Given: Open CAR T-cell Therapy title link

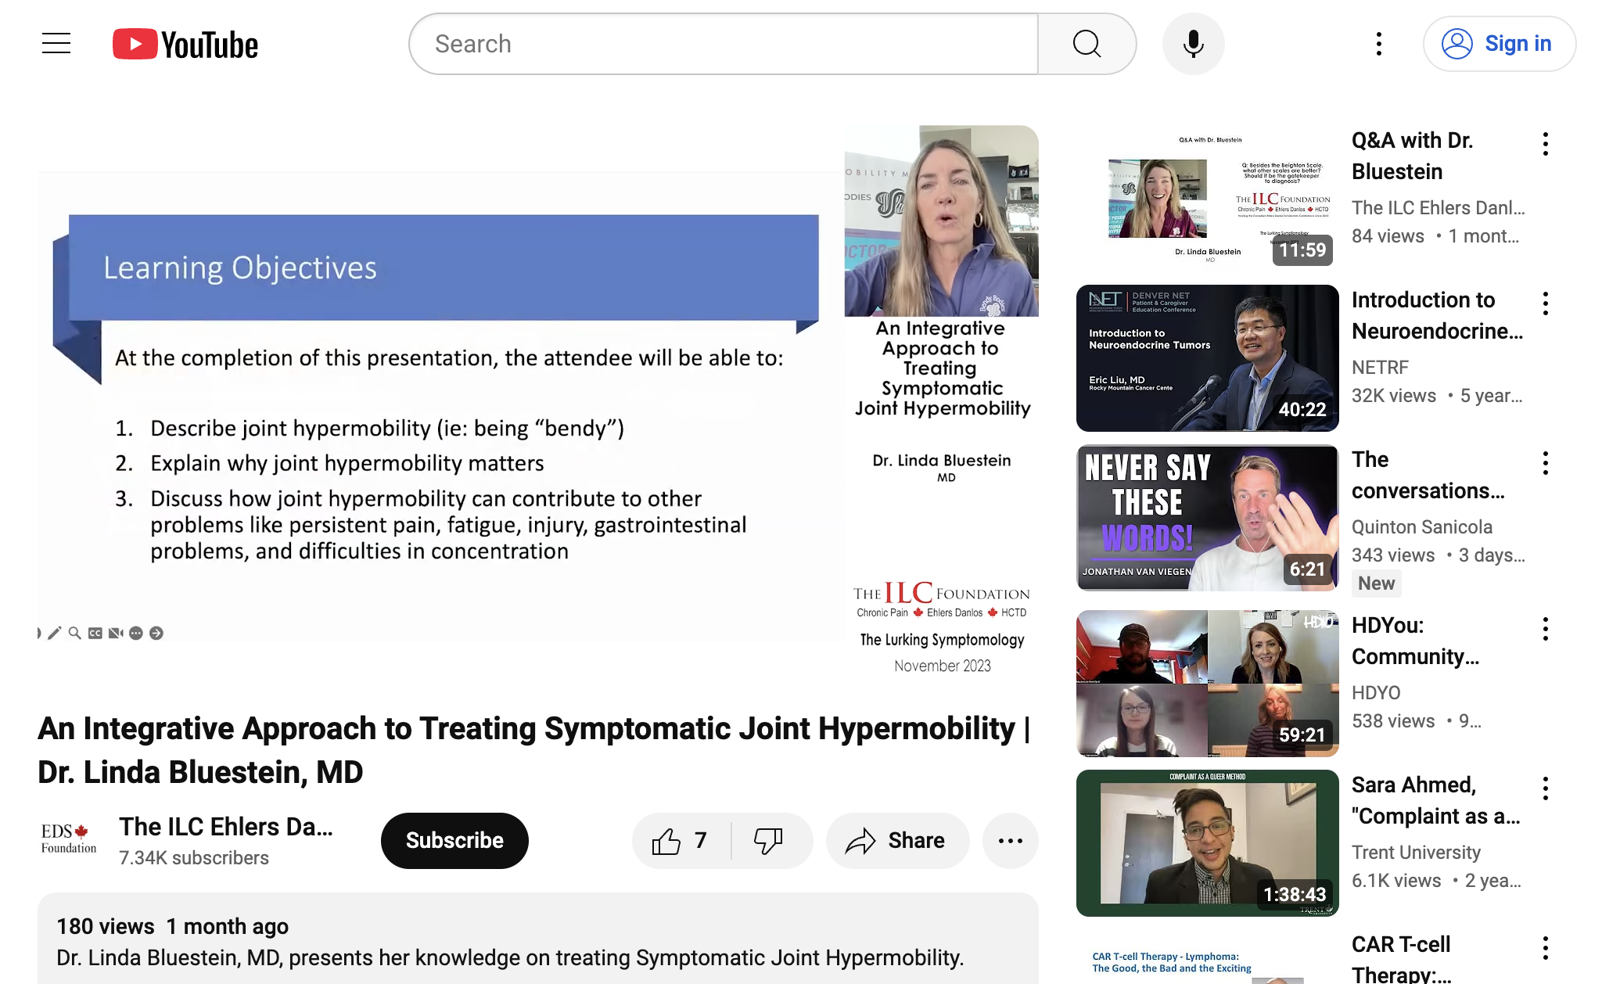Looking at the screenshot, I should [x=1402, y=958].
